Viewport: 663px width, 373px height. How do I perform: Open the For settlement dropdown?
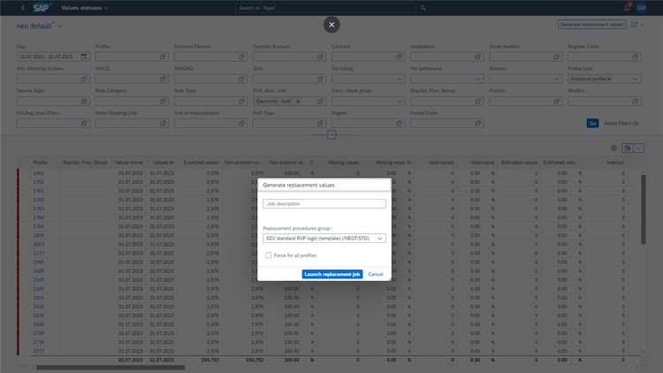pos(477,79)
